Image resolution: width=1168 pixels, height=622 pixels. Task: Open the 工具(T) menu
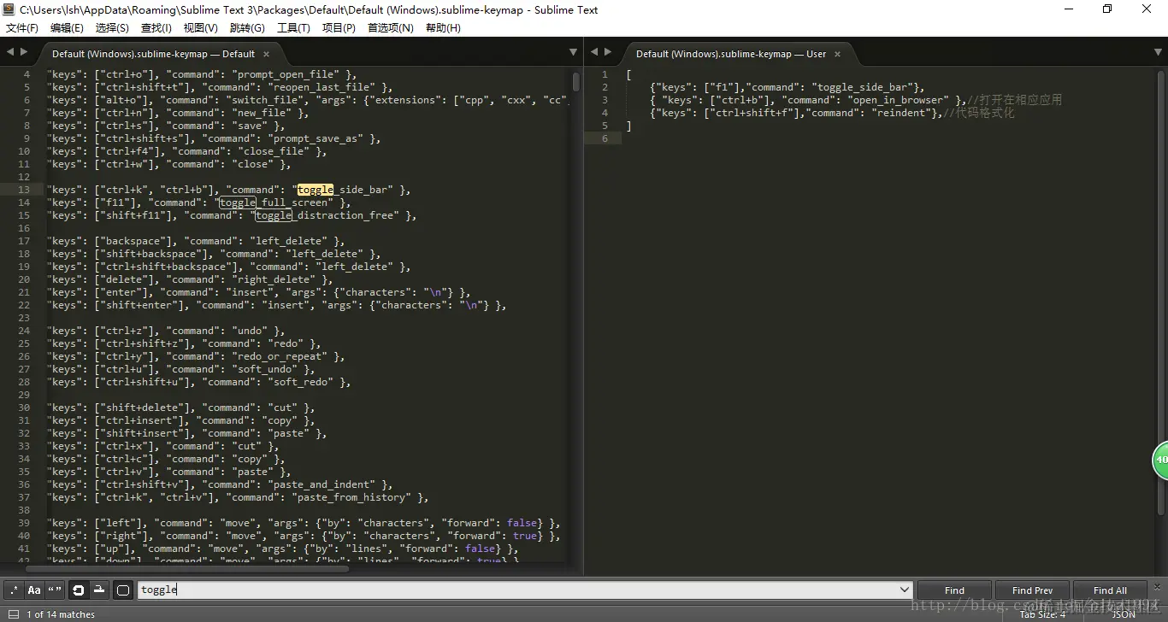pyautogui.click(x=293, y=28)
